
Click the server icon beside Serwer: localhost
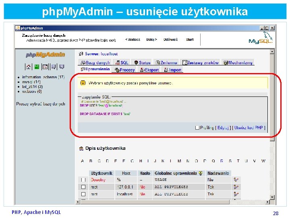81,54
